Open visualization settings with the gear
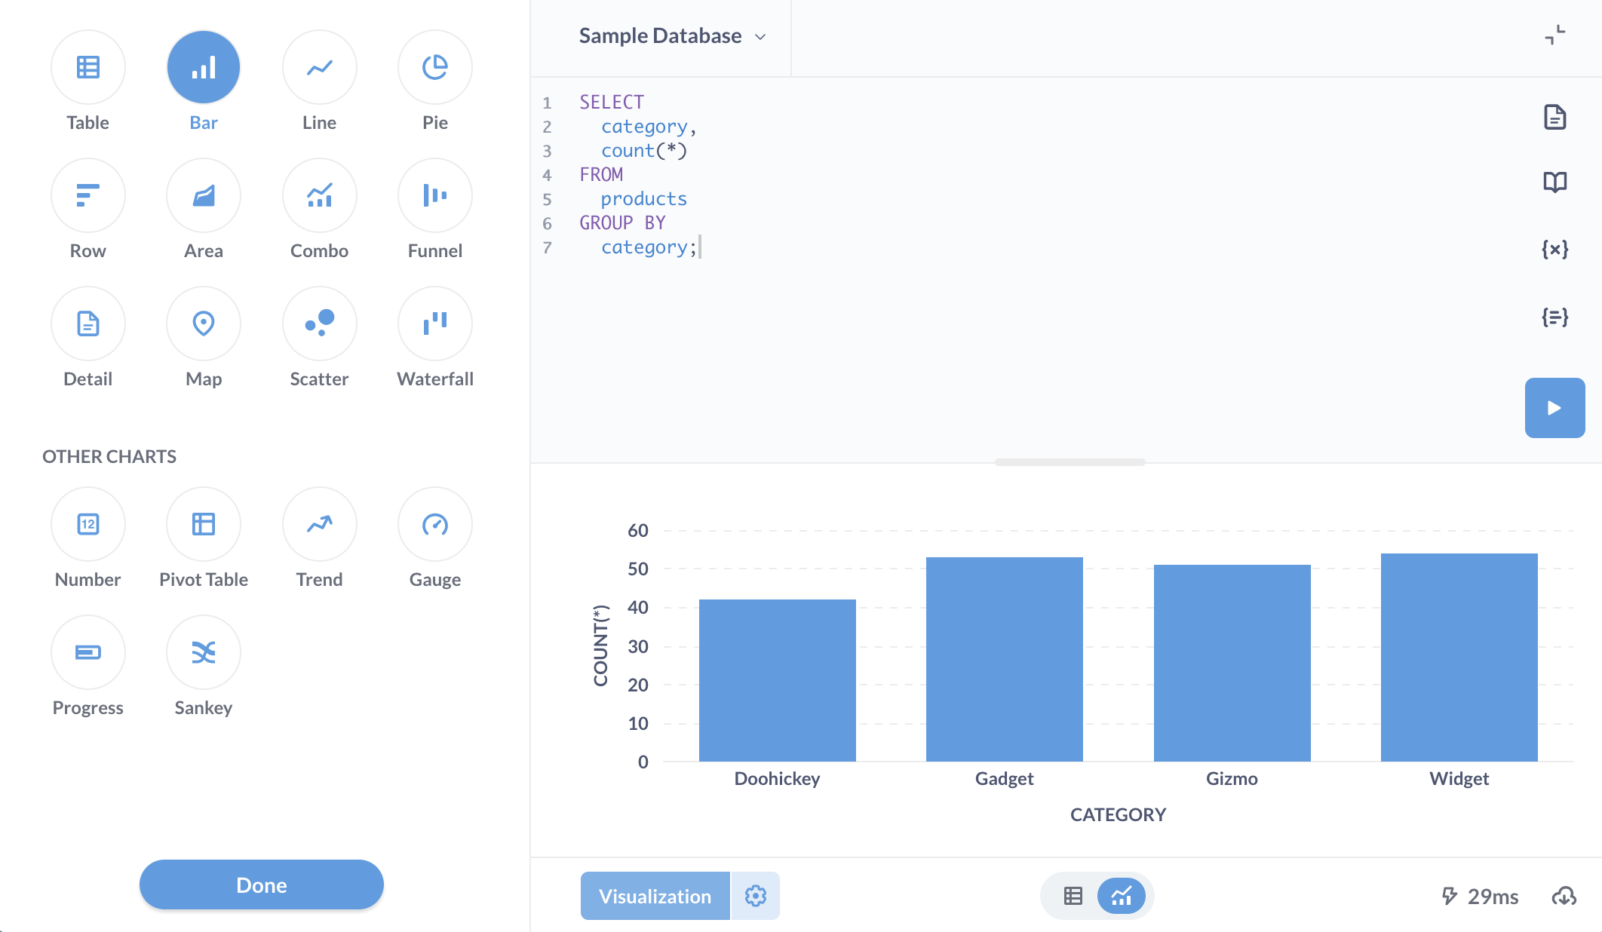Screen dimensions: 1602x932 click(755, 896)
